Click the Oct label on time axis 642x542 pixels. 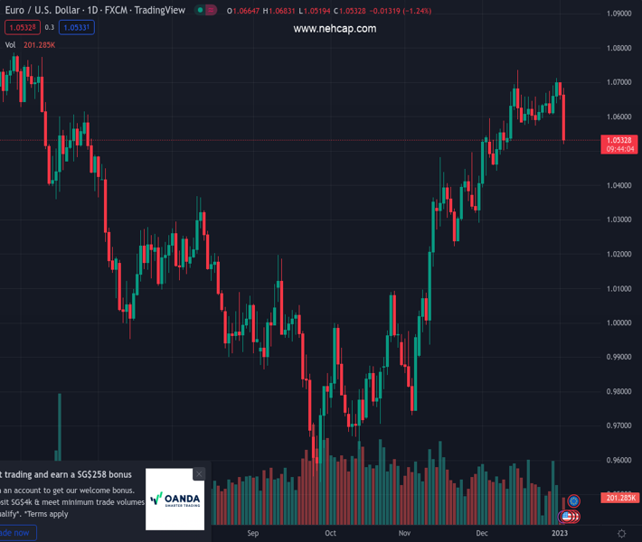pos(330,534)
